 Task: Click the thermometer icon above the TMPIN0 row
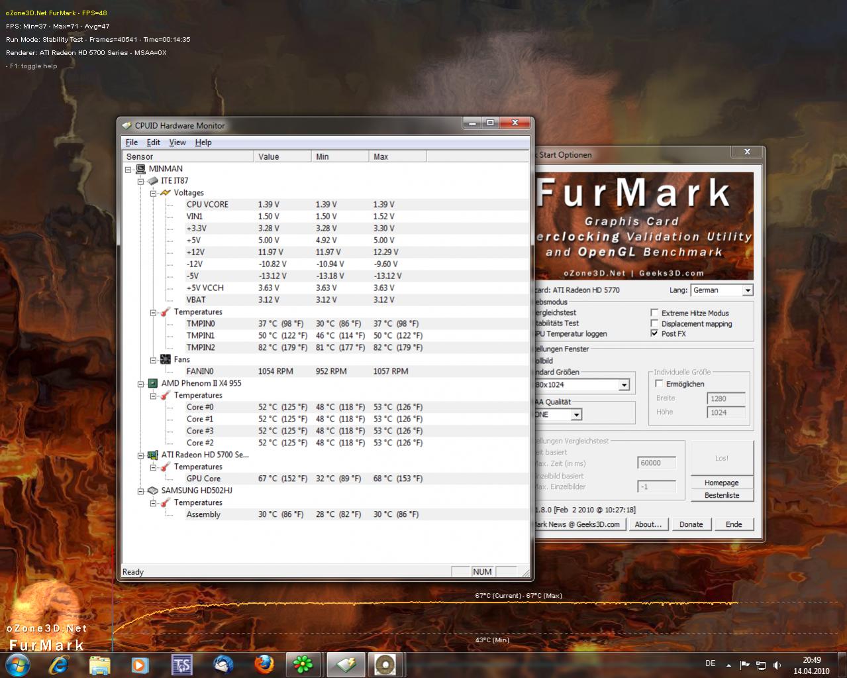click(166, 311)
